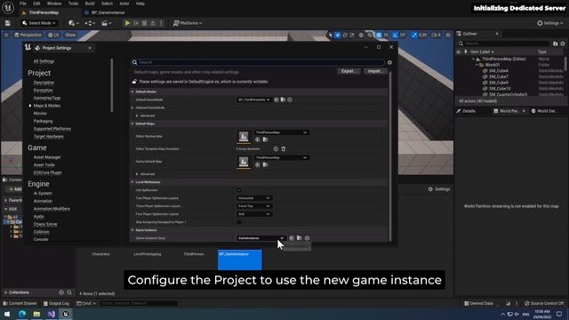Browse to Default GameMode asset folder icon
Image resolution: width=569 pixels, height=320 pixels.
(283, 100)
